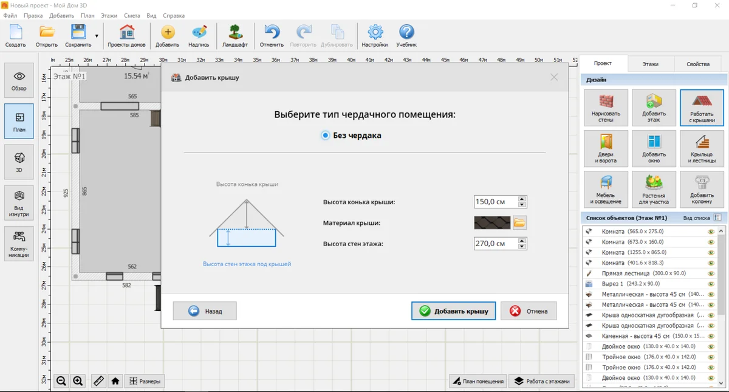Click the Проекты домов house icon
The width and height of the screenshot is (729, 392).
pos(126,36)
